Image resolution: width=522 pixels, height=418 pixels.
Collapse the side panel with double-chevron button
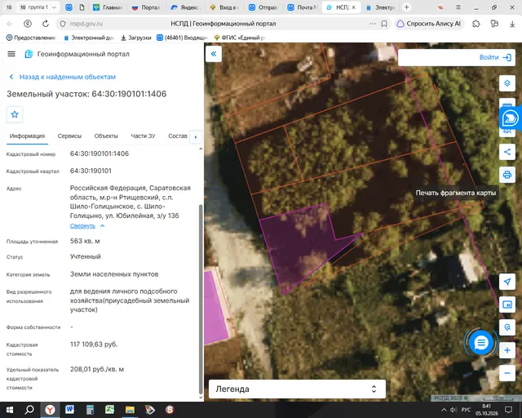pyautogui.click(x=214, y=54)
